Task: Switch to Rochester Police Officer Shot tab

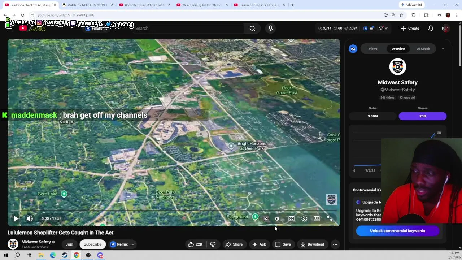Action: [x=145, y=5]
